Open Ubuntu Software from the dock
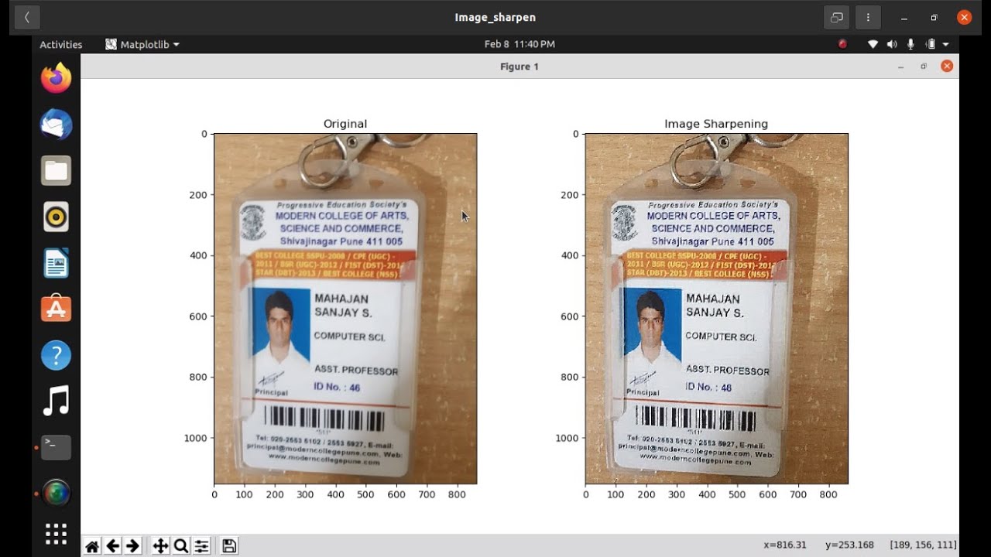991x557 pixels. pos(57,309)
